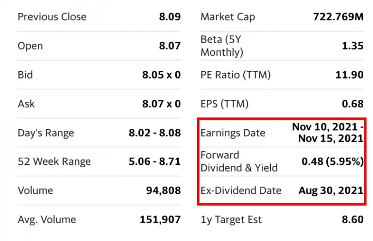Click the Market Cap value 722.769M

click(338, 17)
